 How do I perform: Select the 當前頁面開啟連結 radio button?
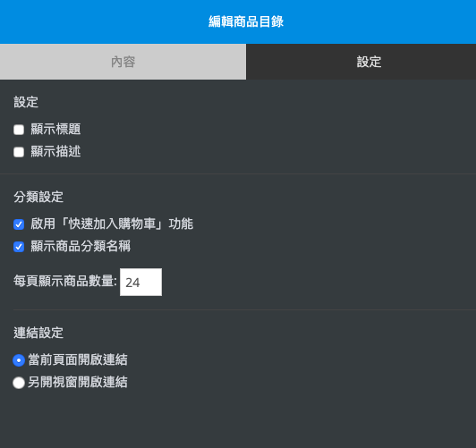click(x=19, y=360)
